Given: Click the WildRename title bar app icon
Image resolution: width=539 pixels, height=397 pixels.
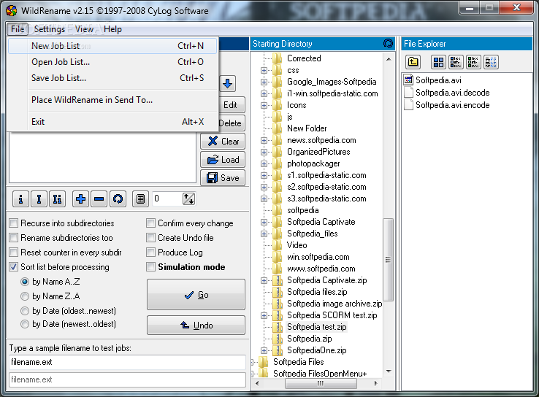Looking at the screenshot, I should click(x=12, y=11).
